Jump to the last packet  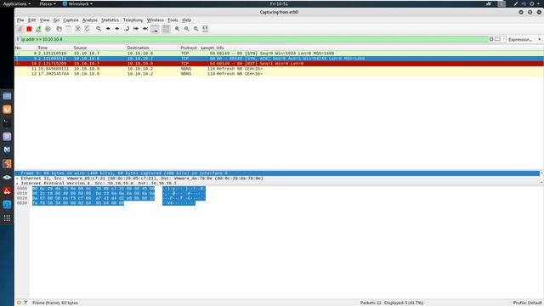click(x=145, y=29)
